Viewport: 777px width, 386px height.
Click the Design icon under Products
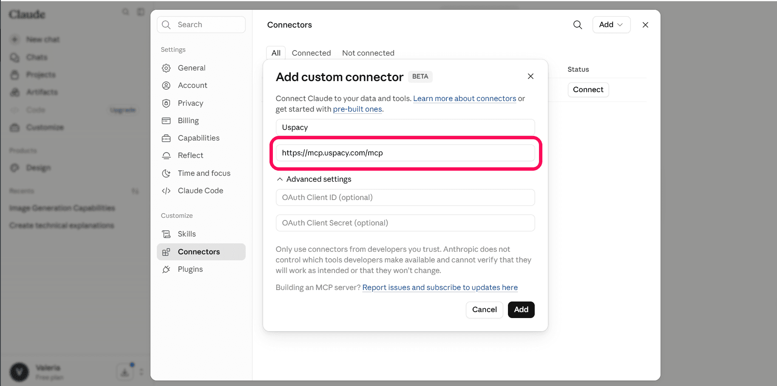click(15, 168)
